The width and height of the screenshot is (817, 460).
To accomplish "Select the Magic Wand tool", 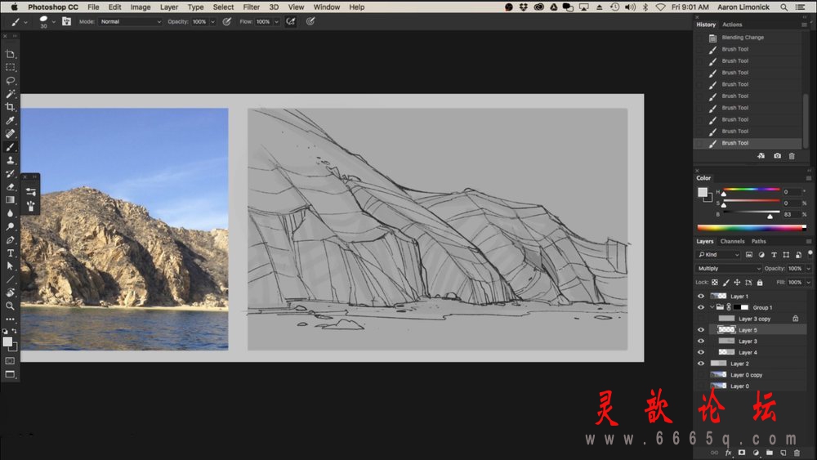I will [x=10, y=94].
